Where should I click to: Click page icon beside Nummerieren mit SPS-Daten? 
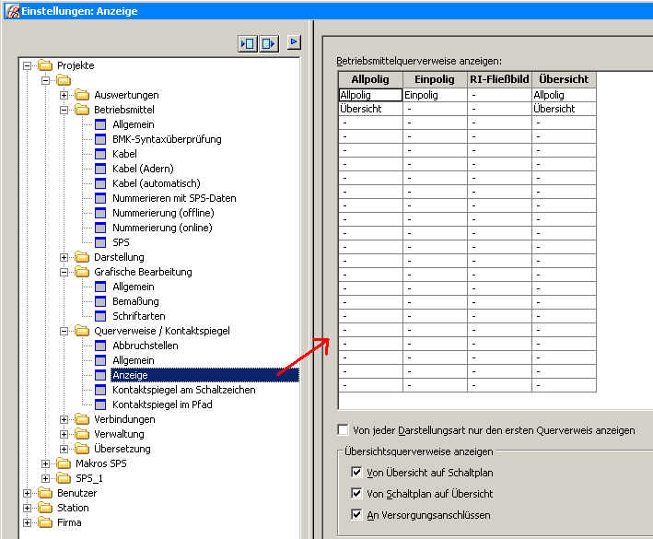click(x=100, y=198)
